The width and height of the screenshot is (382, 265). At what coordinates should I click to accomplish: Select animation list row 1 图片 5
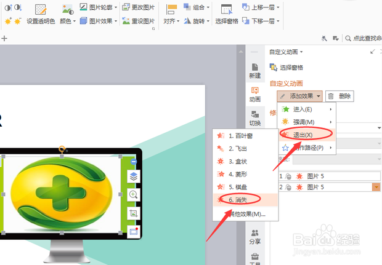pyautogui.click(x=330, y=176)
